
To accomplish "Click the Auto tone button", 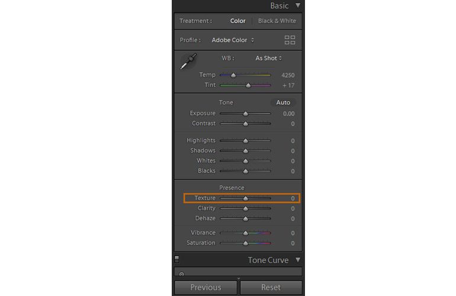I will pos(283,102).
